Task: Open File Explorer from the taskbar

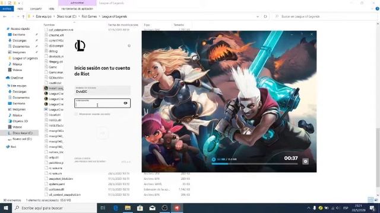Action: pos(128,208)
